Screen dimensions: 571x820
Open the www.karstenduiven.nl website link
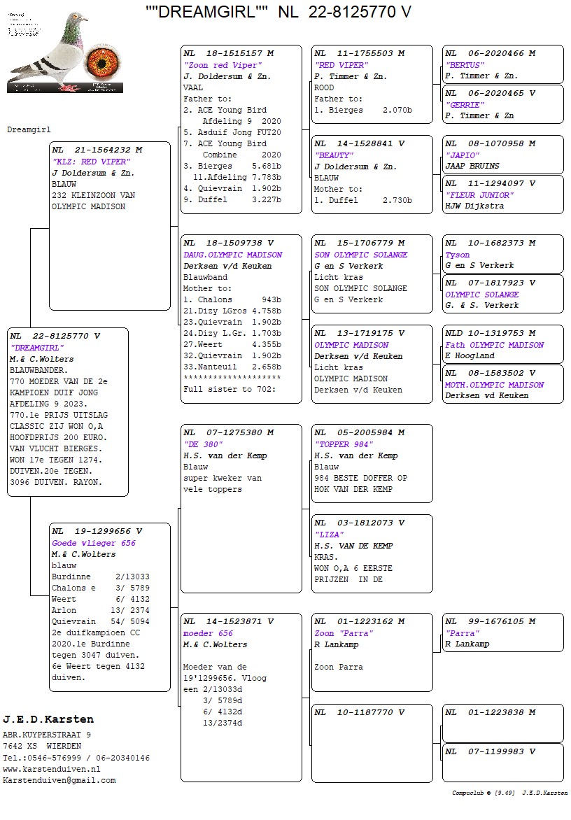[x=51, y=769]
